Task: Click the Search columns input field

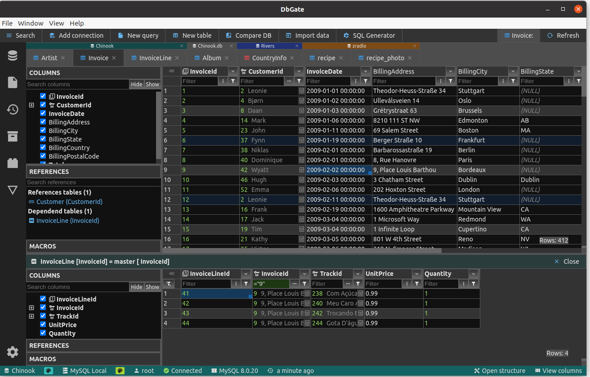Action: (77, 84)
